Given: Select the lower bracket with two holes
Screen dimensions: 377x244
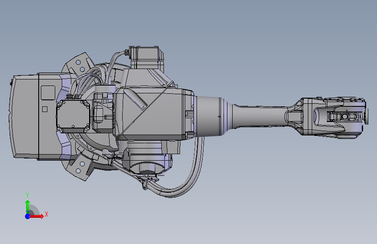Looking at the screenshot, I should tap(79, 167).
